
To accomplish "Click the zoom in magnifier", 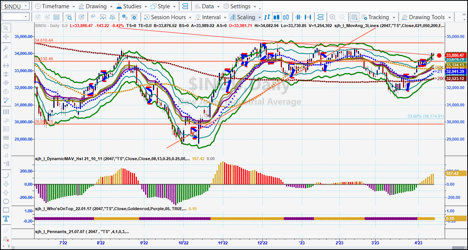I will click(x=333, y=17).
